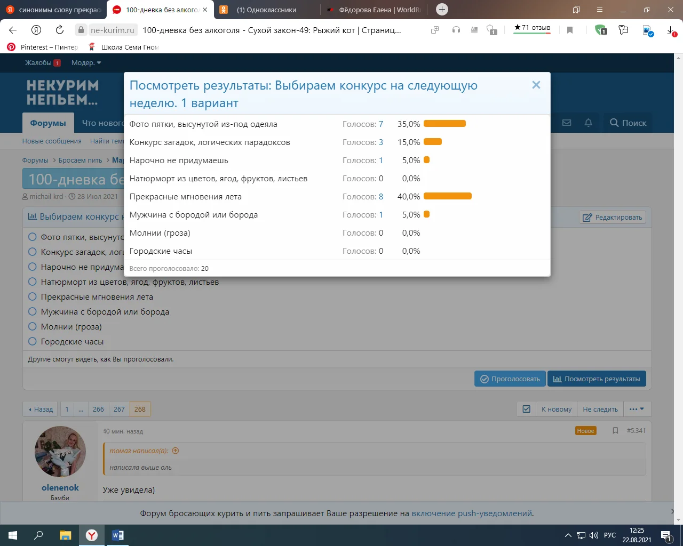683x546 pixels.
Task: Open File Explorer from taskbar
Action: click(x=65, y=535)
